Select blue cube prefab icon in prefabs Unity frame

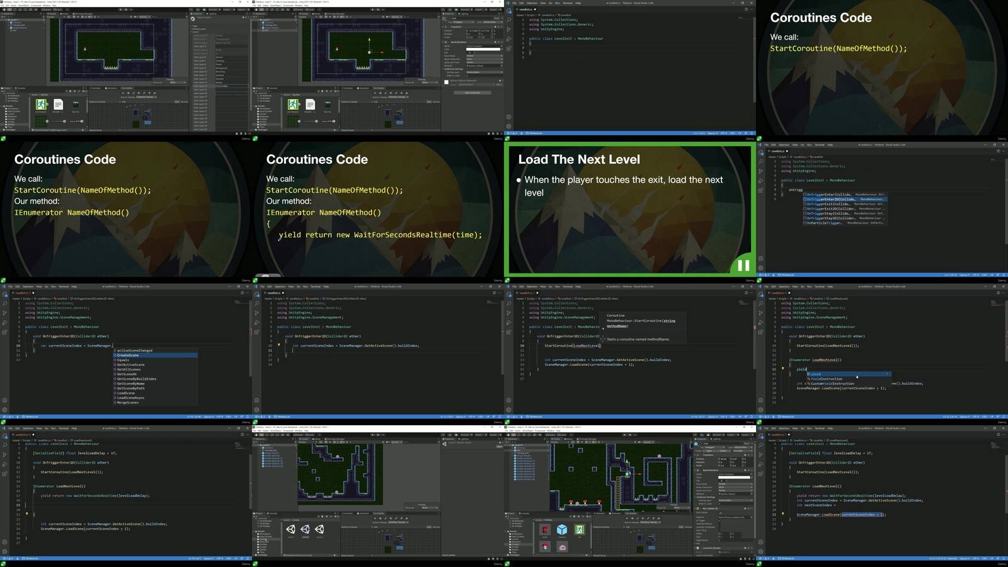click(x=562, y=530)
